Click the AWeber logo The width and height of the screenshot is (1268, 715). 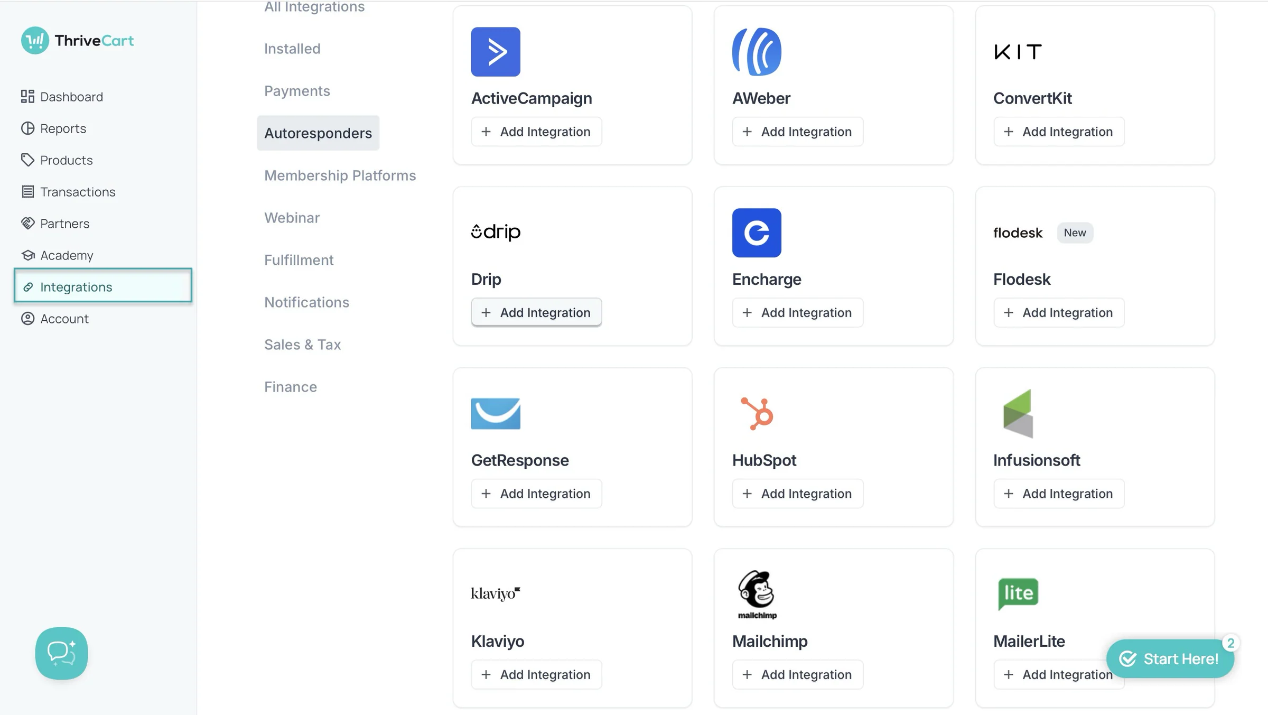pyautogui.click(x=757, y=52)
